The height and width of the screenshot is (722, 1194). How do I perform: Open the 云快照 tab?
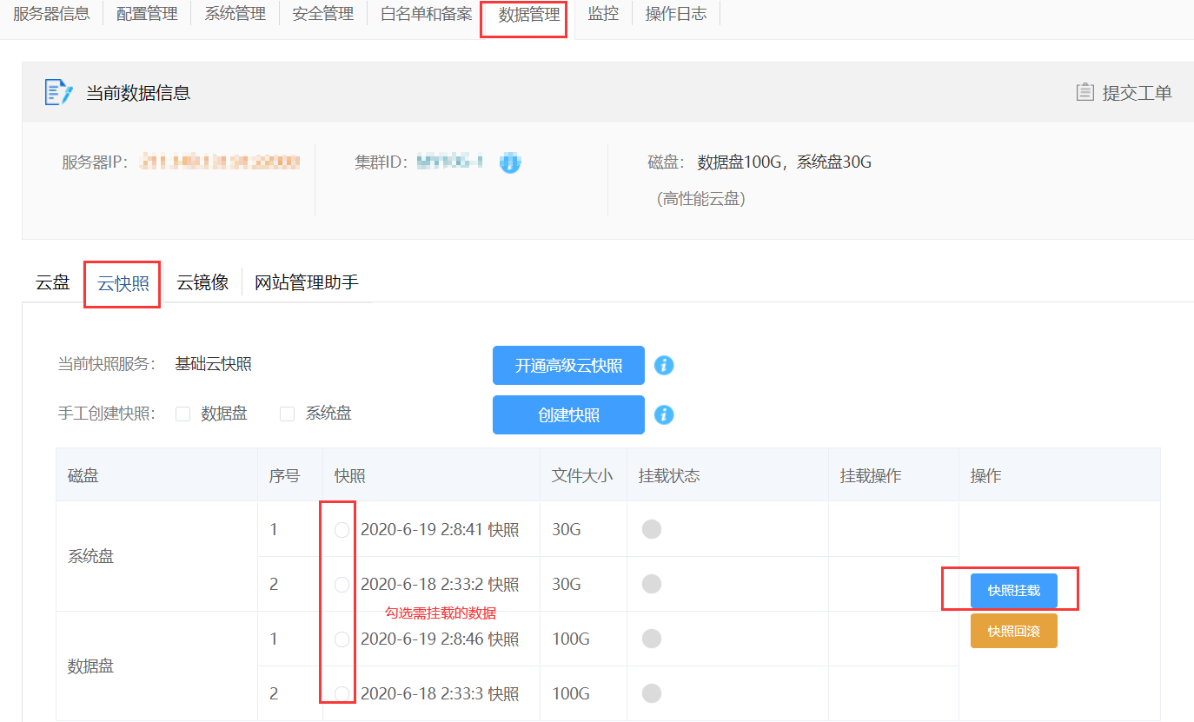(123, 283)
